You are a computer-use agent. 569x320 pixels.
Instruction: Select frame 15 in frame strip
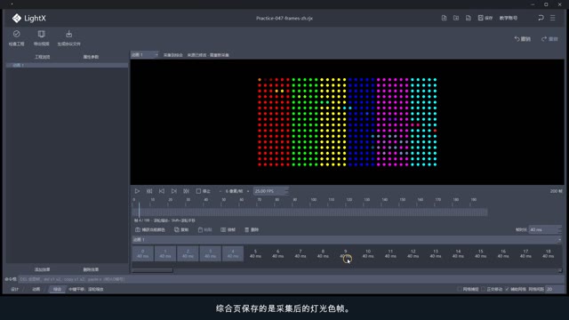(x=480, y=253)
